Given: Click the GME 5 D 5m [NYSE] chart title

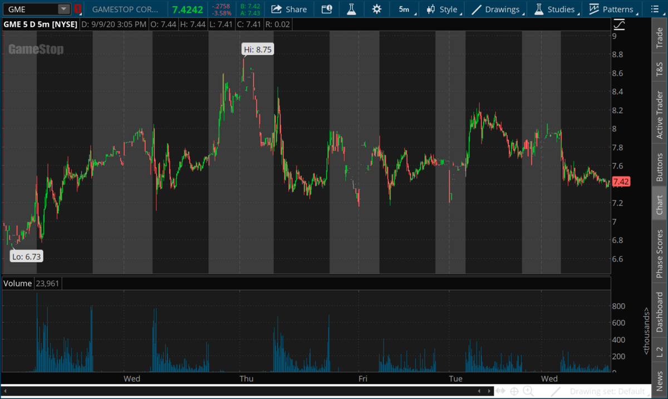Looking at the screenshot, I should pos(40,24).
